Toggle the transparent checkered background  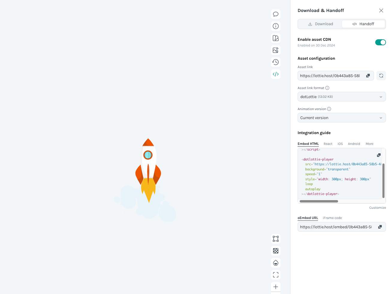tap(275, 251)
